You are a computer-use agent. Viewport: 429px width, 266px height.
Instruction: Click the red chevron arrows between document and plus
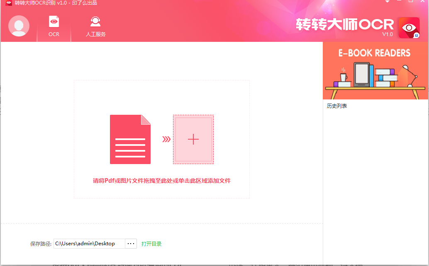click(x=166, y=140)
